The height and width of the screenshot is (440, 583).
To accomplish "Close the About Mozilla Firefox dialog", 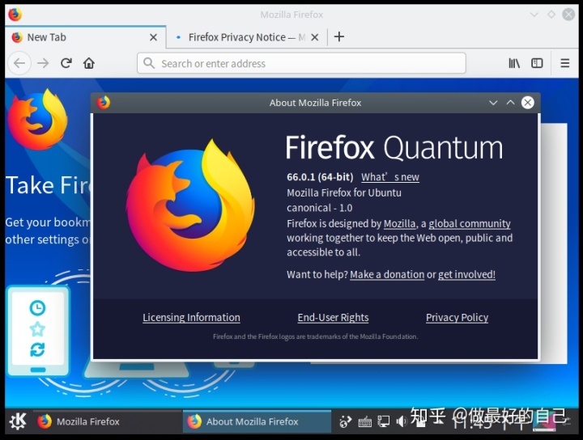I will coord(528,103).
